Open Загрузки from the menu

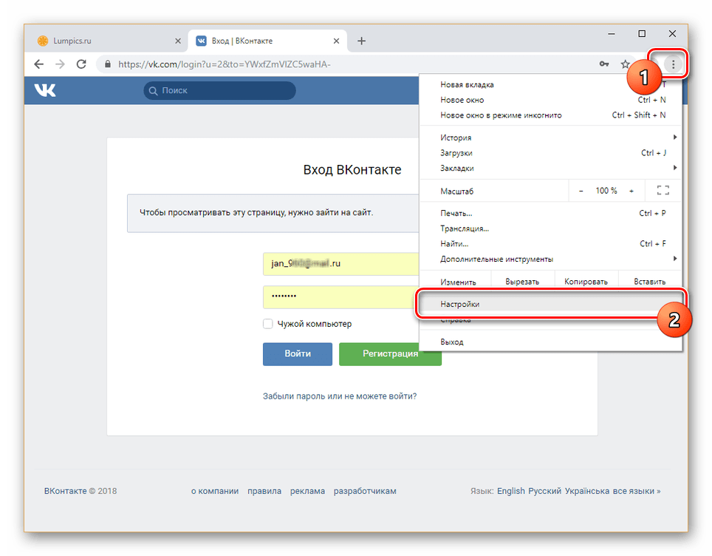click(x=550, y=153)
